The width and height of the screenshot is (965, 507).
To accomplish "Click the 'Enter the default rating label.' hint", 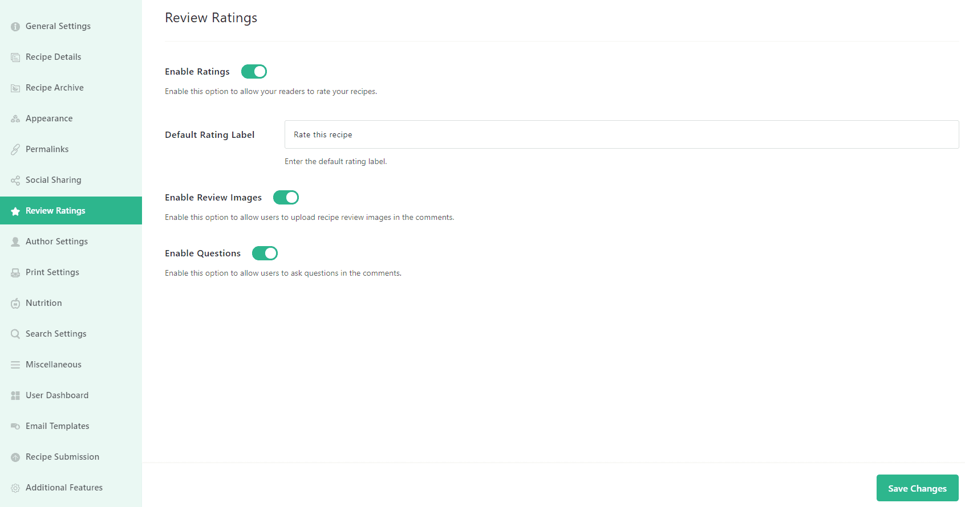I will [336, 162].
